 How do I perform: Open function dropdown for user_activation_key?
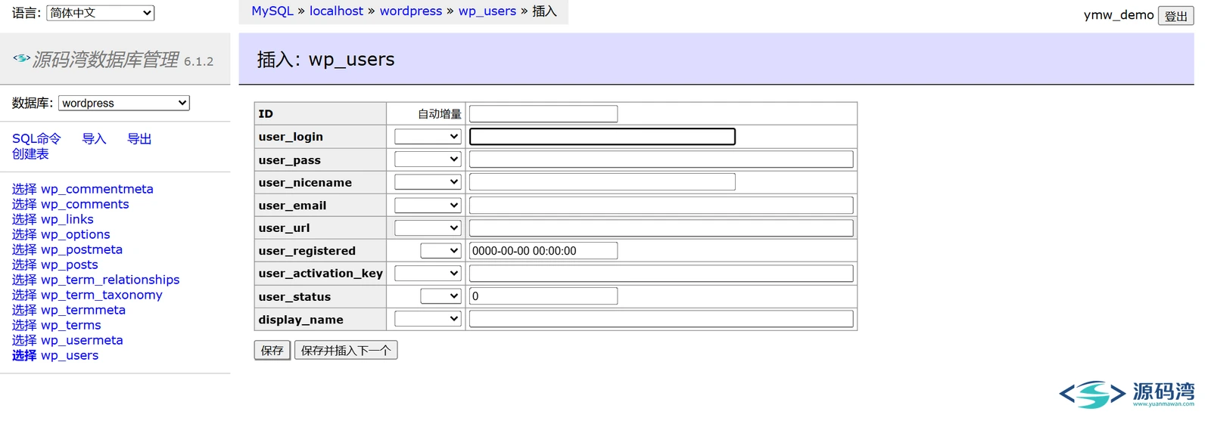click(428, 274)
